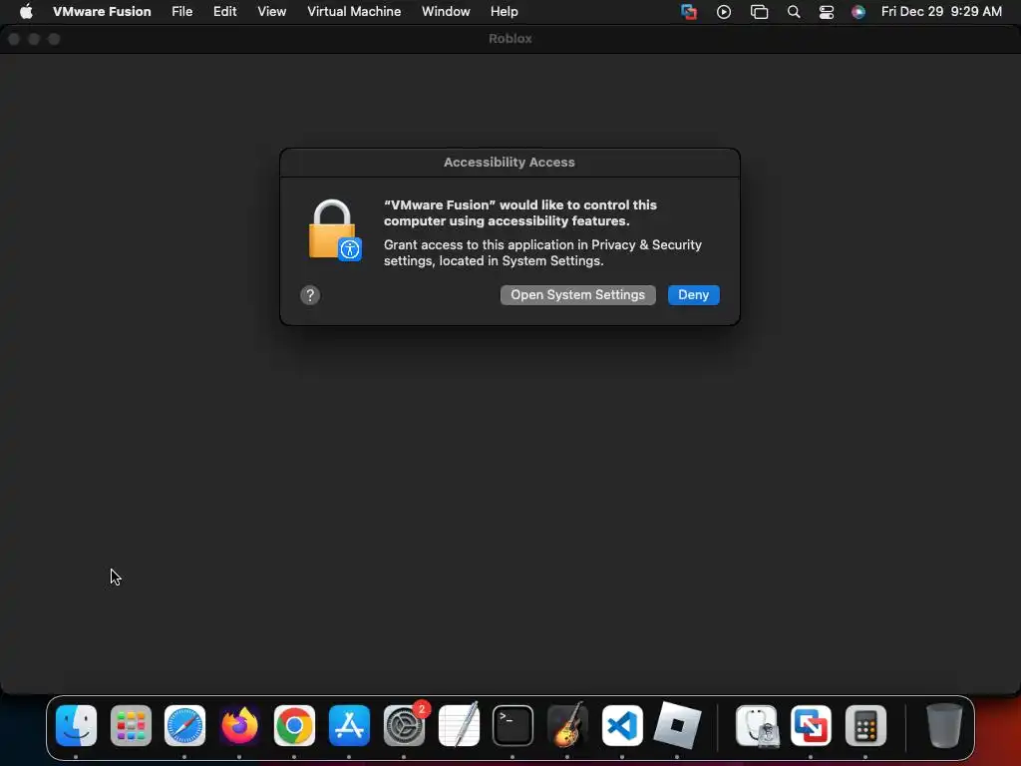The width and height of the screenshot is (1021, 766).
Task: Open the File menu
Action: (x=181, y=12)
